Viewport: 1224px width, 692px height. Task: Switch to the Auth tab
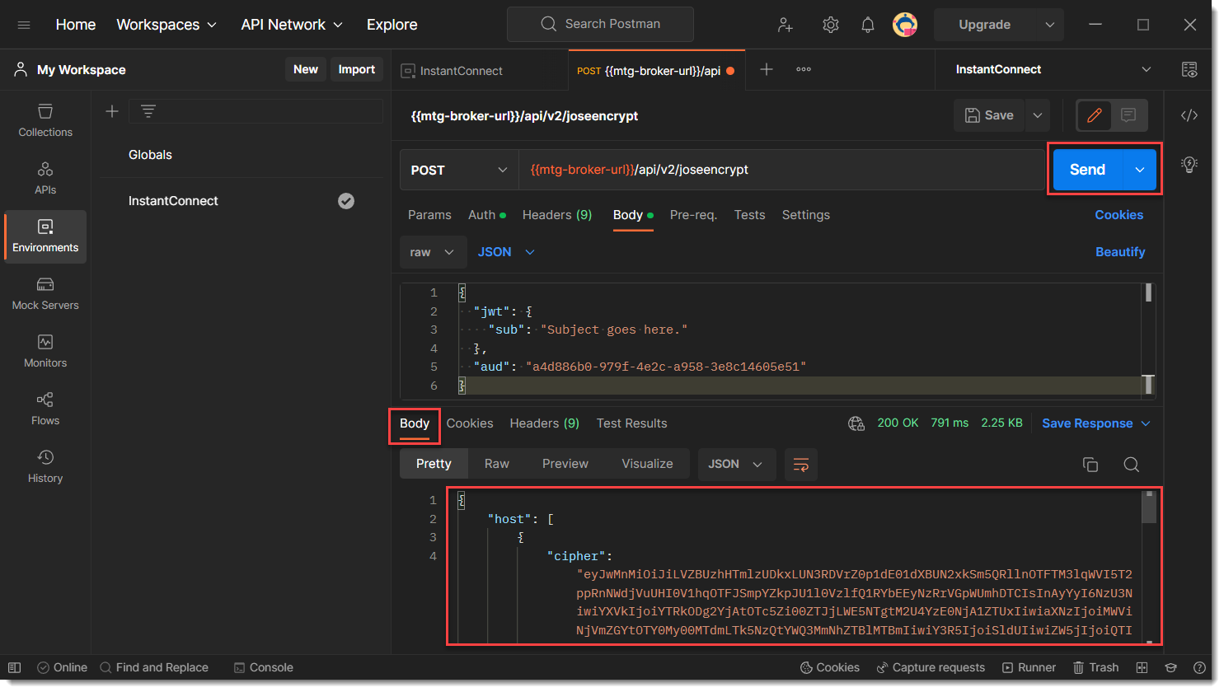pyautogui.click(x=486, y=215)
